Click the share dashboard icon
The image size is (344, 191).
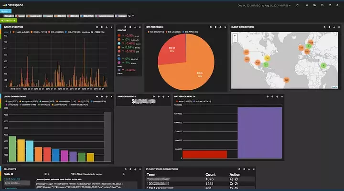tap(331, 5)
